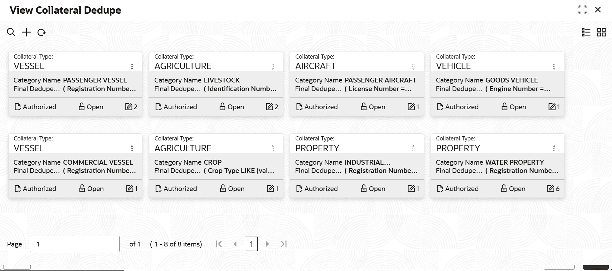The width and height of the screenshot is (612, 271).
Task: Open the PASSENGER AIRCRAFT collateral card
Action: coord(357,84)
